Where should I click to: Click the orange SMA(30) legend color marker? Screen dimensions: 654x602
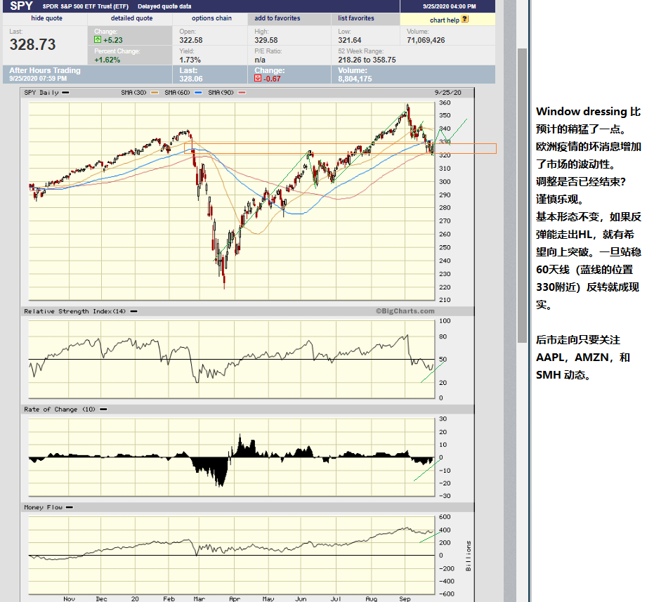pos(155,93)
